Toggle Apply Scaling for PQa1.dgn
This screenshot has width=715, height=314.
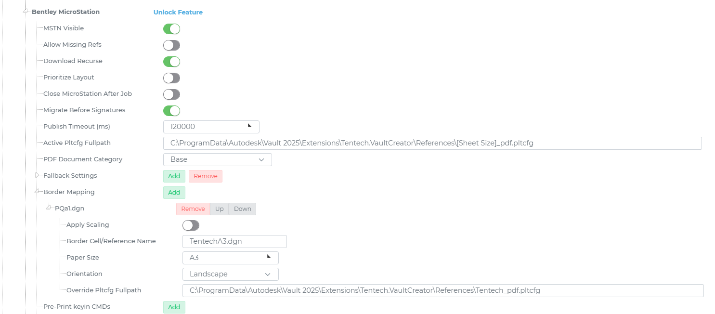(191, 225)
